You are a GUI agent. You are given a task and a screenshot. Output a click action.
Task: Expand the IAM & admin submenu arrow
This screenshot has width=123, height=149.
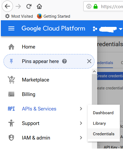pyautogui.click(x=81, y=138)
